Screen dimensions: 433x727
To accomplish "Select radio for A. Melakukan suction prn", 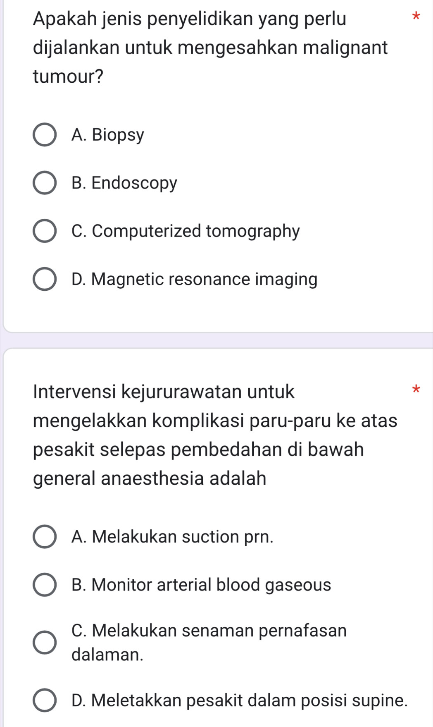I will click(45, 537).
